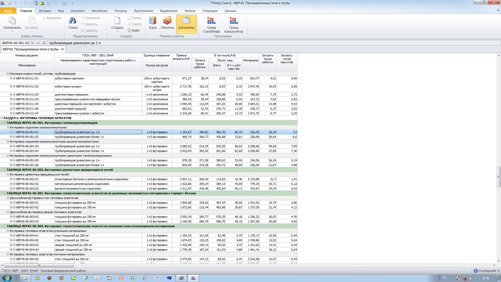Switch to the Ресурсы ribbon tab
This screenshot has width=501, height=282.
click(x=121, y=11)
